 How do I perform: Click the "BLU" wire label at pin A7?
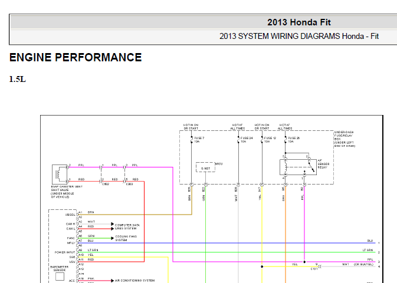[x=90, y=241]
